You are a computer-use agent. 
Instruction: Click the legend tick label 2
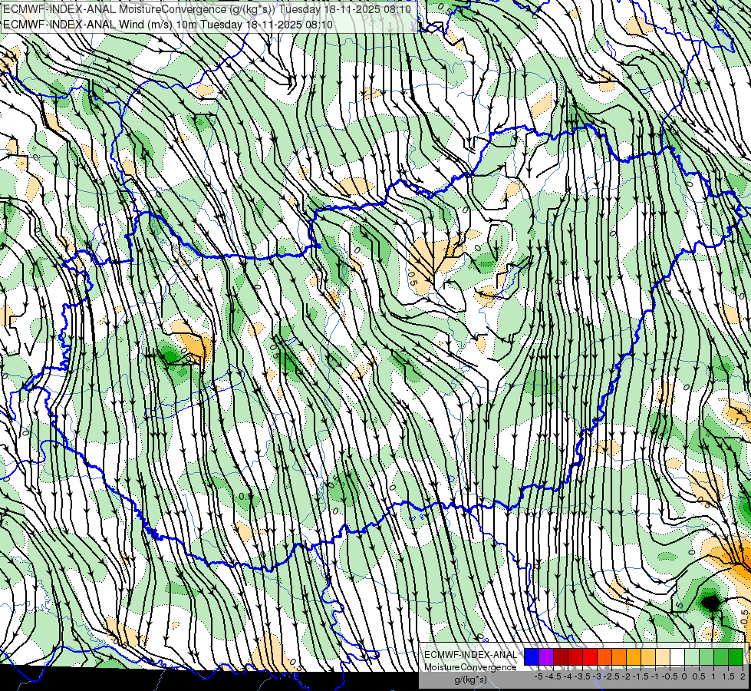(x=743, y=676)
